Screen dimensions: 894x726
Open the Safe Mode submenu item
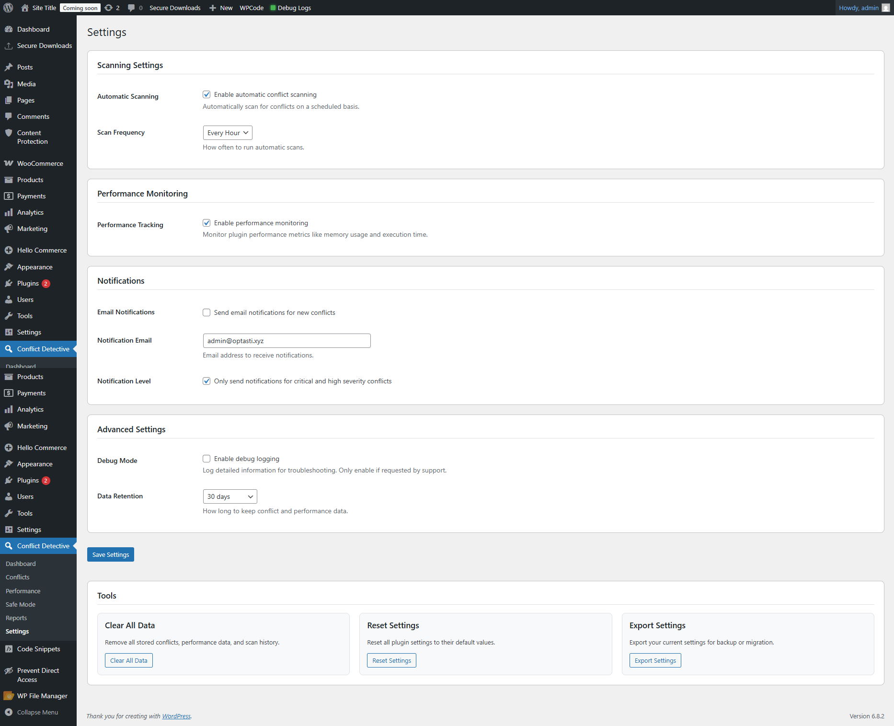[21, 604]
